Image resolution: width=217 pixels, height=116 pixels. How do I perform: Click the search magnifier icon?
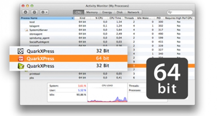coord(170,12)
